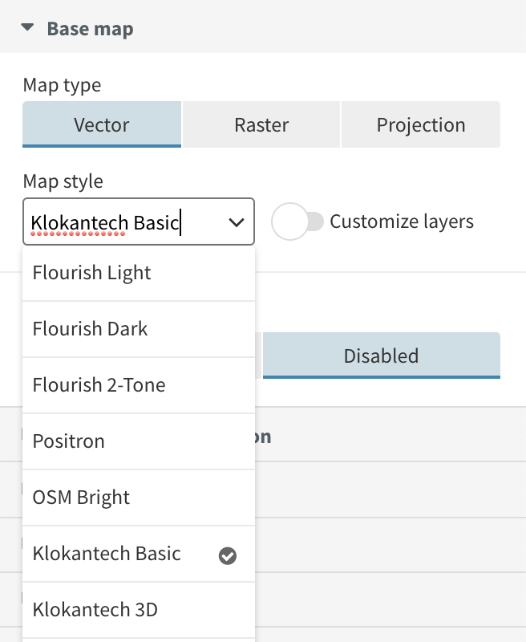Click the Customize layers label text
Screen dimensions: 526x642
(402, 221)
